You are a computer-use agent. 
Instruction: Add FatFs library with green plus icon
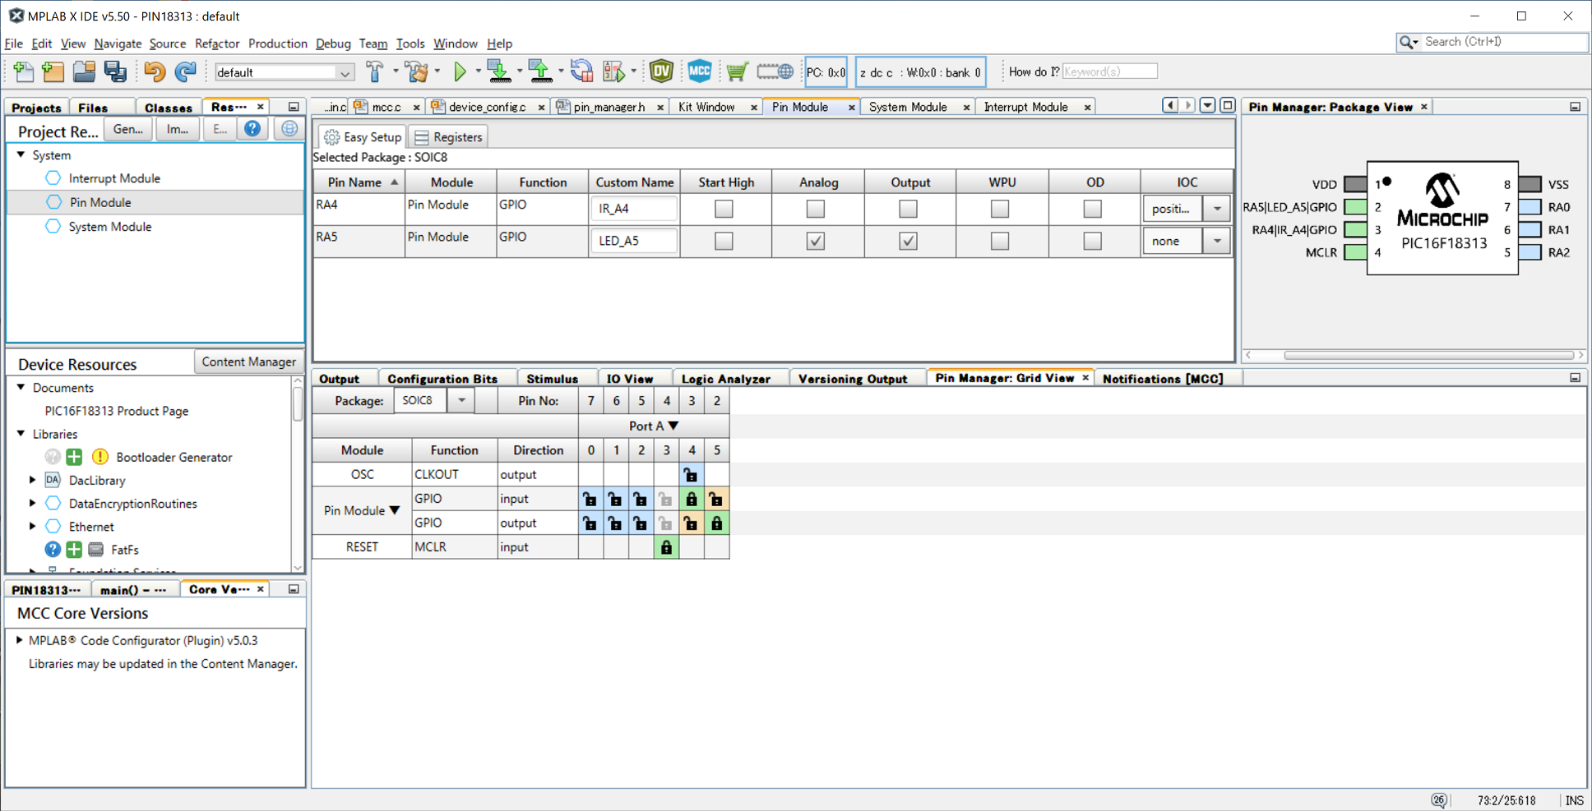click(x=74, y=550)
